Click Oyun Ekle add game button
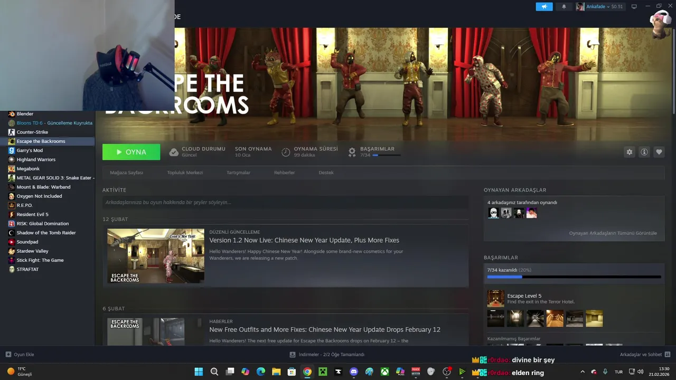This screenshot has height=380, width=676. [20, 355]
